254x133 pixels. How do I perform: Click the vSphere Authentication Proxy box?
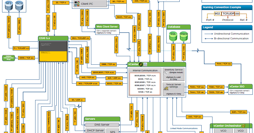8,58
